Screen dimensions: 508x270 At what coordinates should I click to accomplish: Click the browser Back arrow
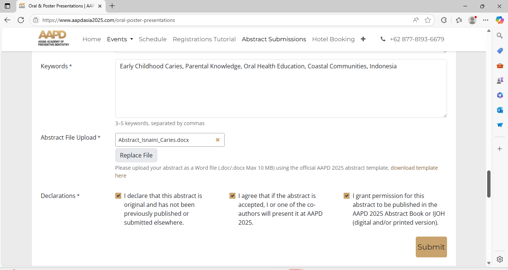coord(7,20)
